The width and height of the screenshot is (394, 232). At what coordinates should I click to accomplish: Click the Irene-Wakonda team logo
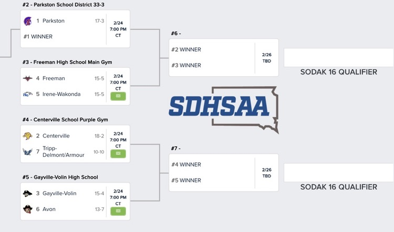[28, 94]
